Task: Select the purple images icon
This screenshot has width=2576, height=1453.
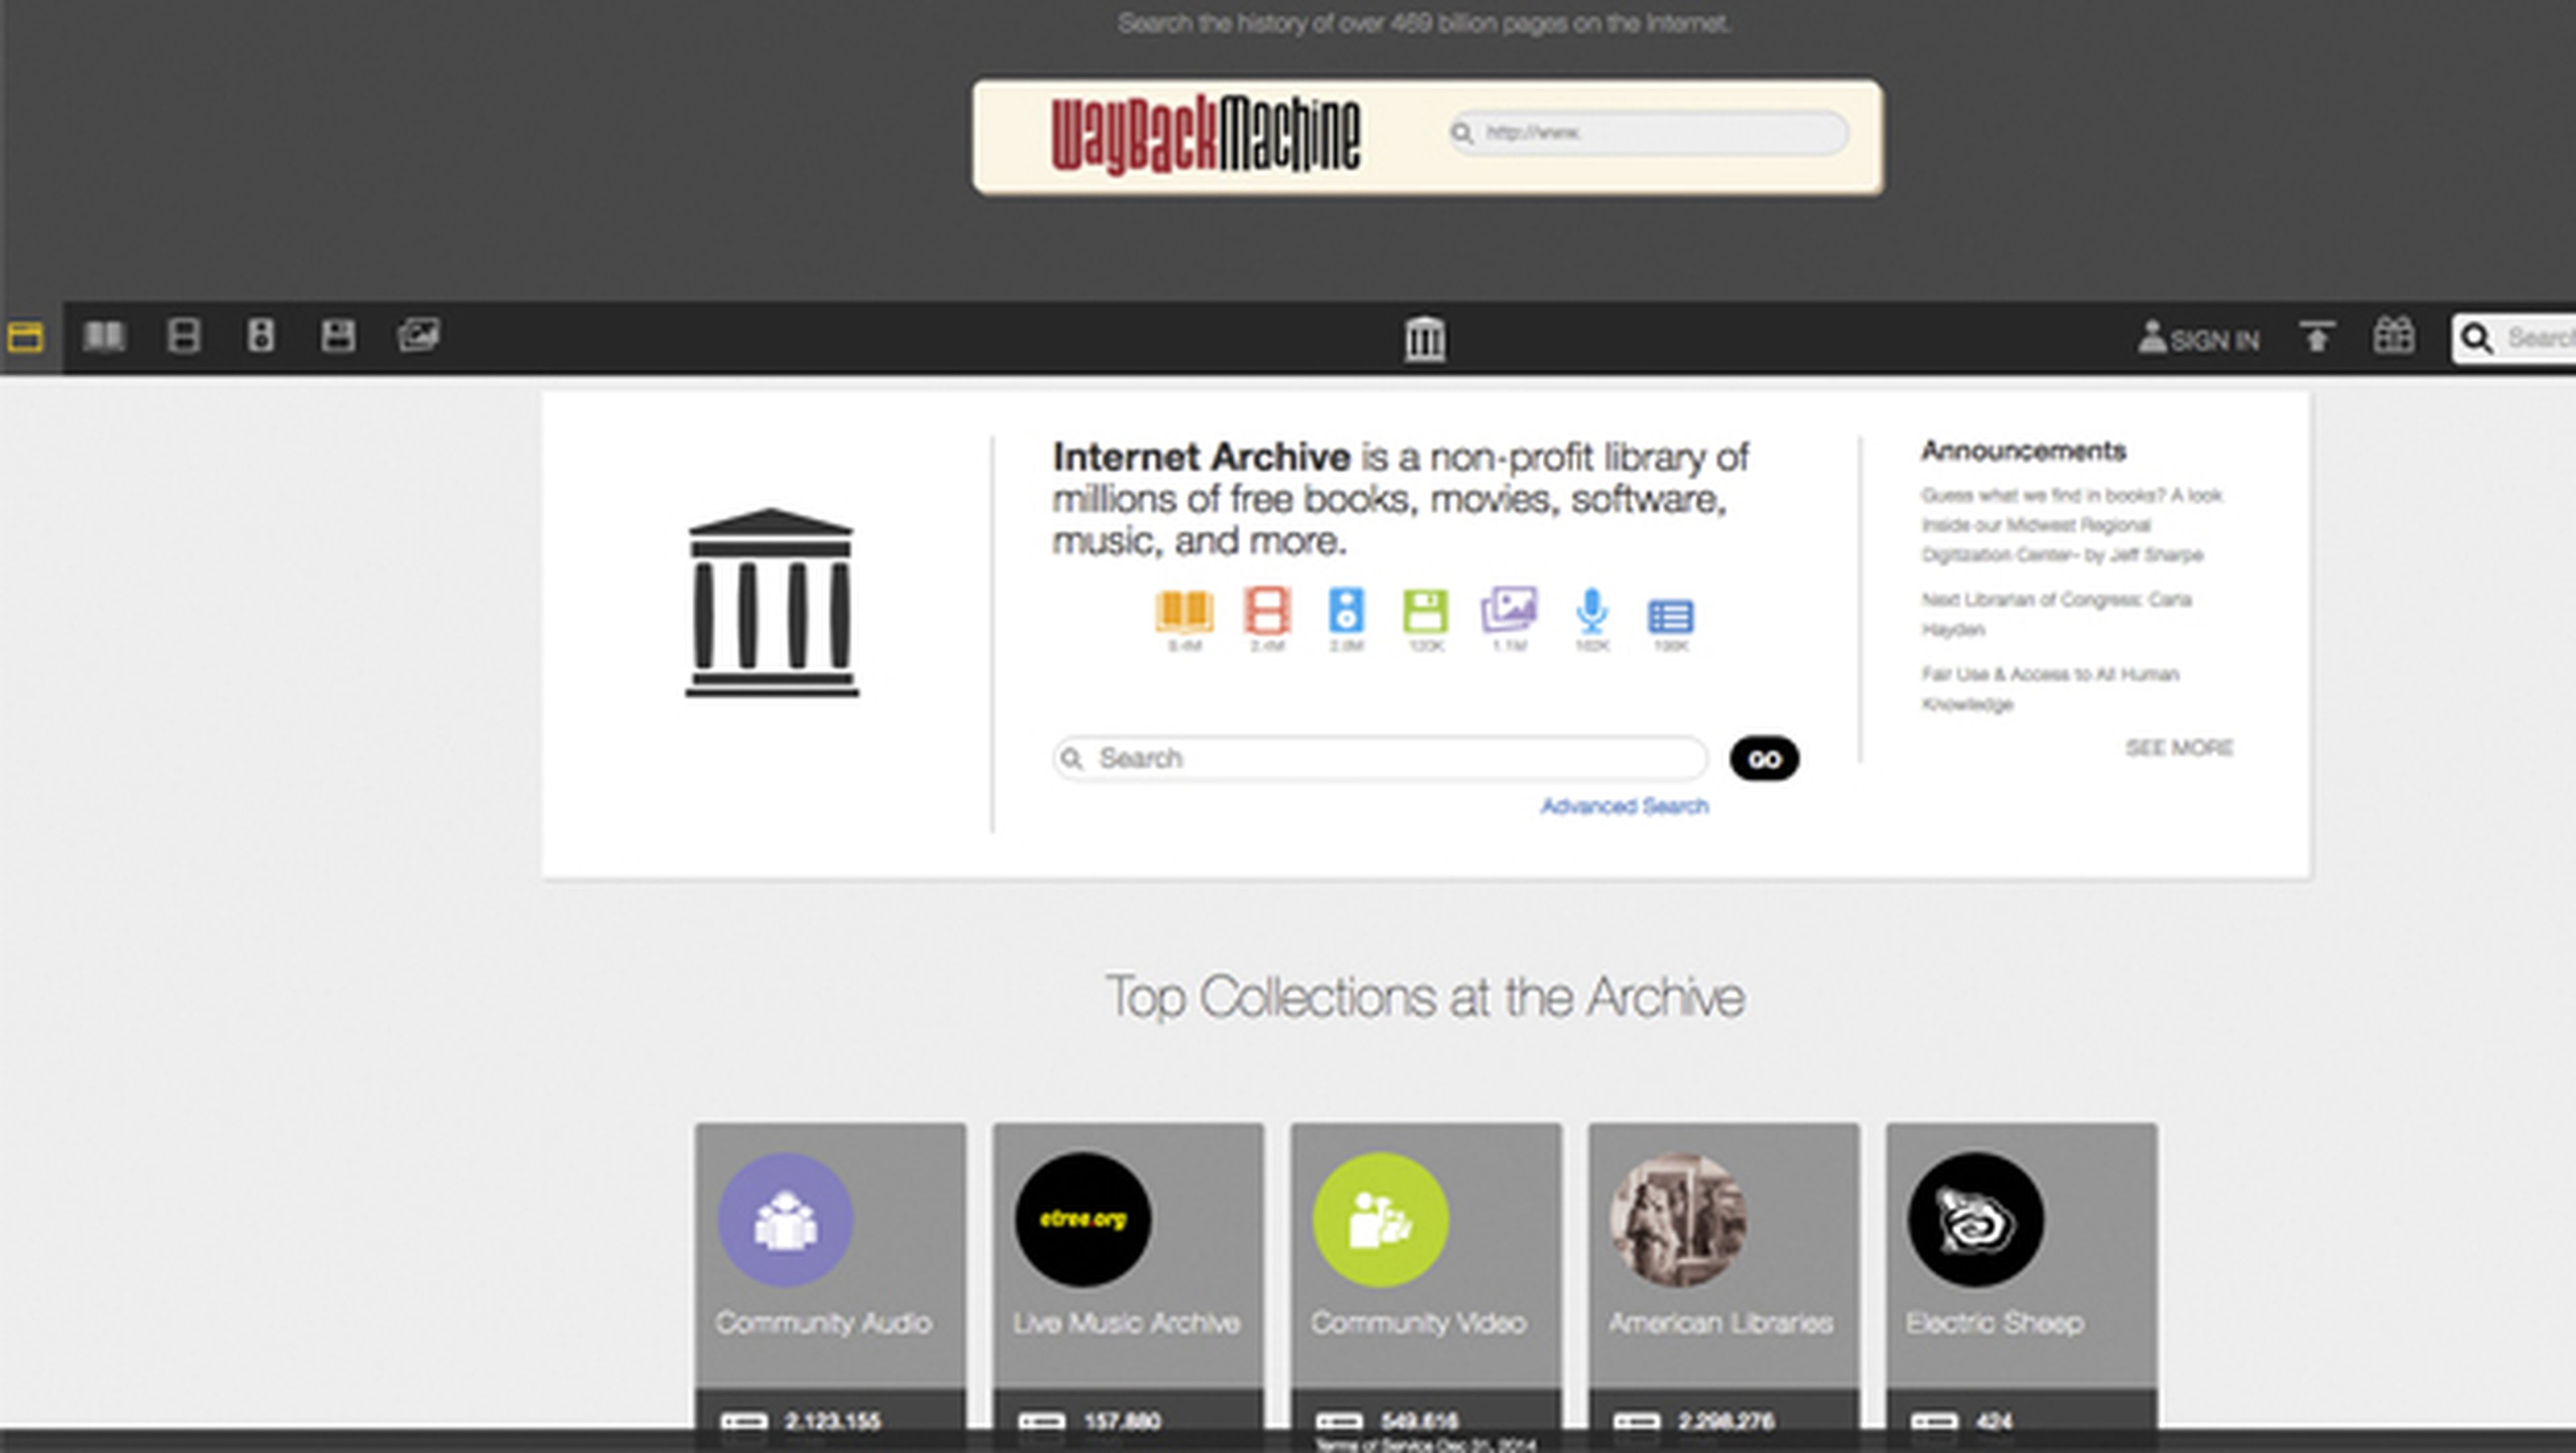Action: click(1509, 610)
